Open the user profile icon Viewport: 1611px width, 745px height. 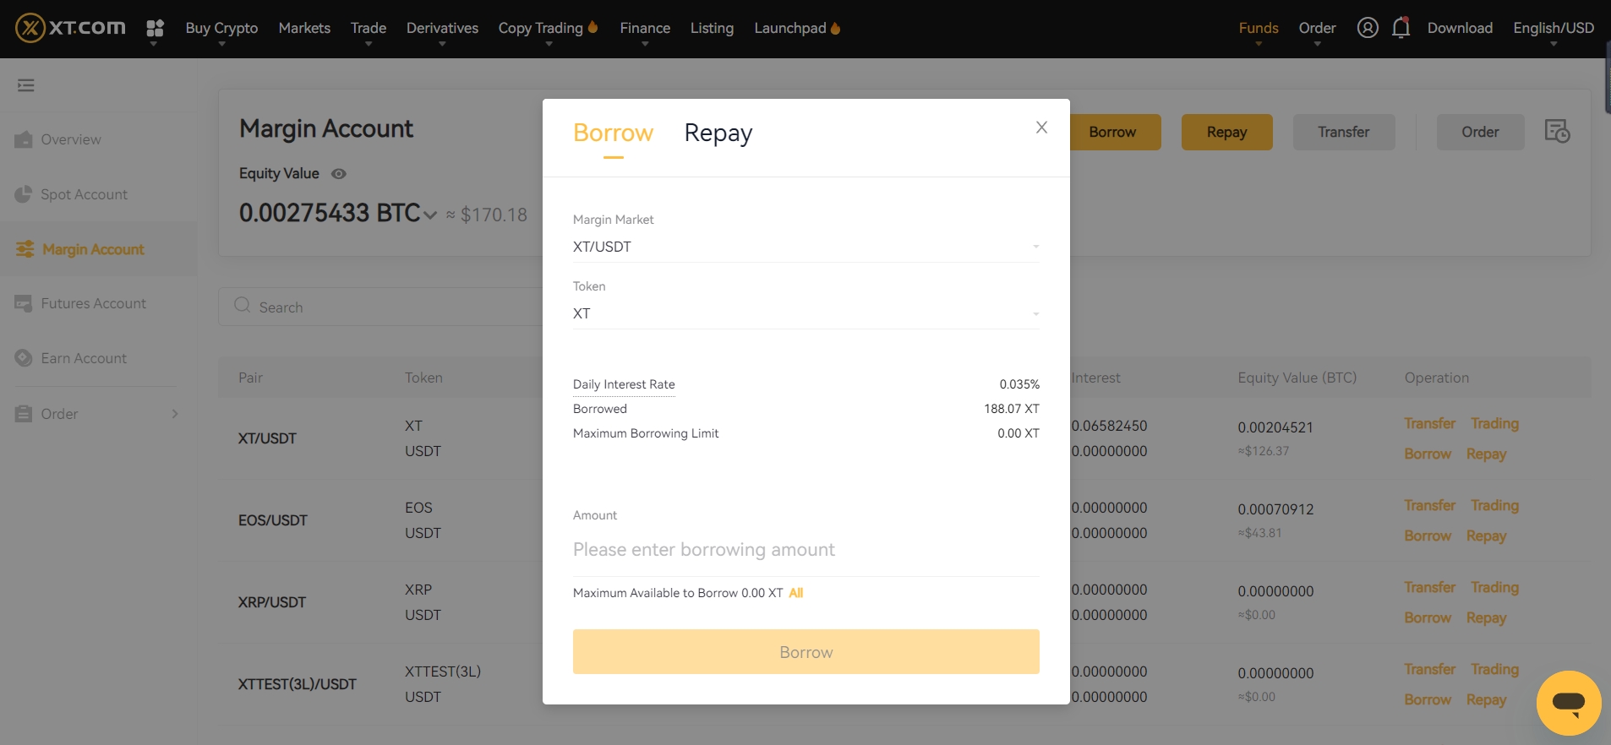1368,28
